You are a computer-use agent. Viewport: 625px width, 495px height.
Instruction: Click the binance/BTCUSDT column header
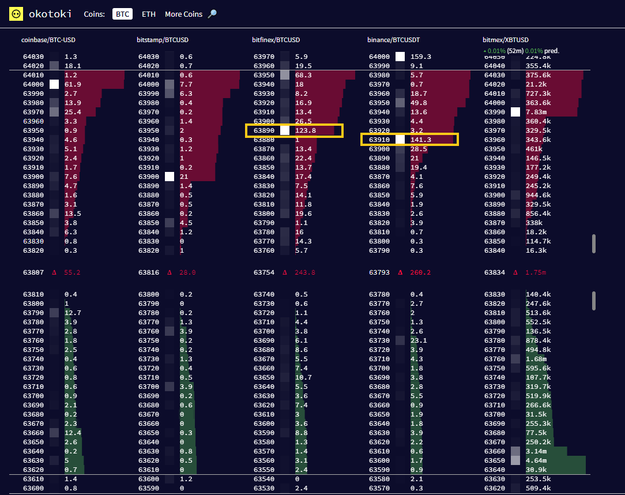(x=393, y=40)
